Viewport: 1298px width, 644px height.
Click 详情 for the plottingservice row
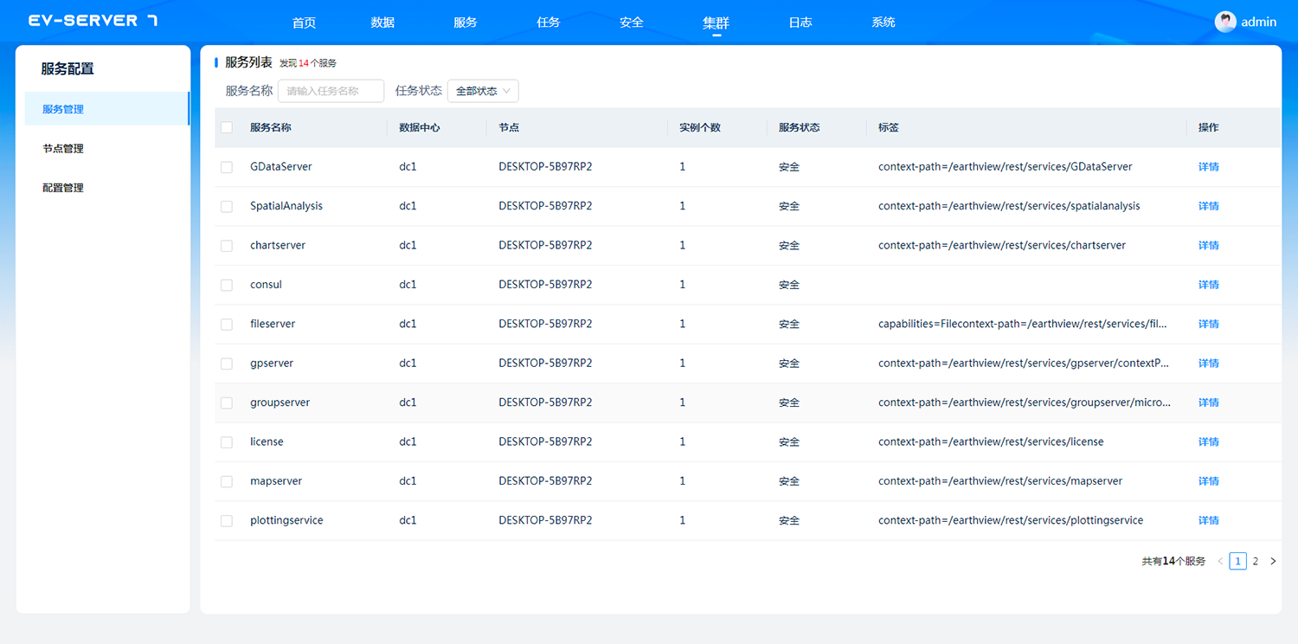(1208, 520)
